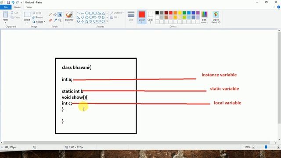Choose the Oval callout shape
This screenshot has width=281, height=158.
(x=99, y=22)
